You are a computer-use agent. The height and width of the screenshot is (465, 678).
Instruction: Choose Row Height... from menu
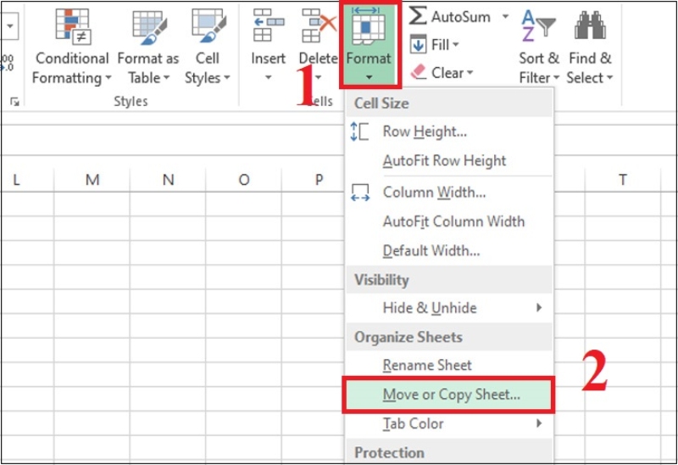click(x=449, y=132)
